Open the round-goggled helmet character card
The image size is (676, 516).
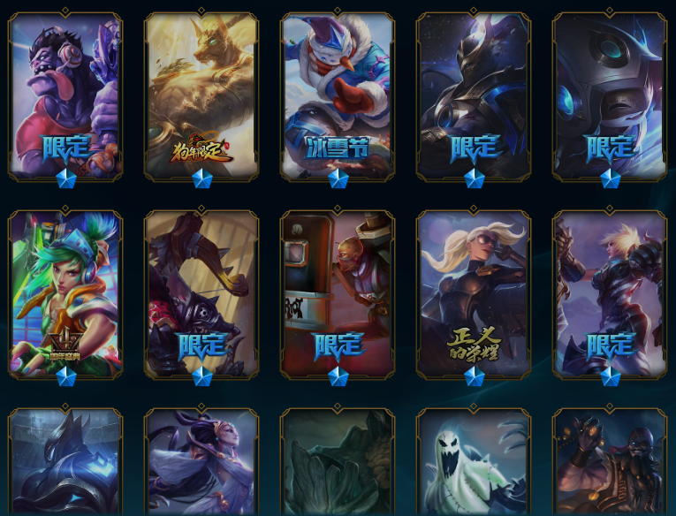point(610,96)
